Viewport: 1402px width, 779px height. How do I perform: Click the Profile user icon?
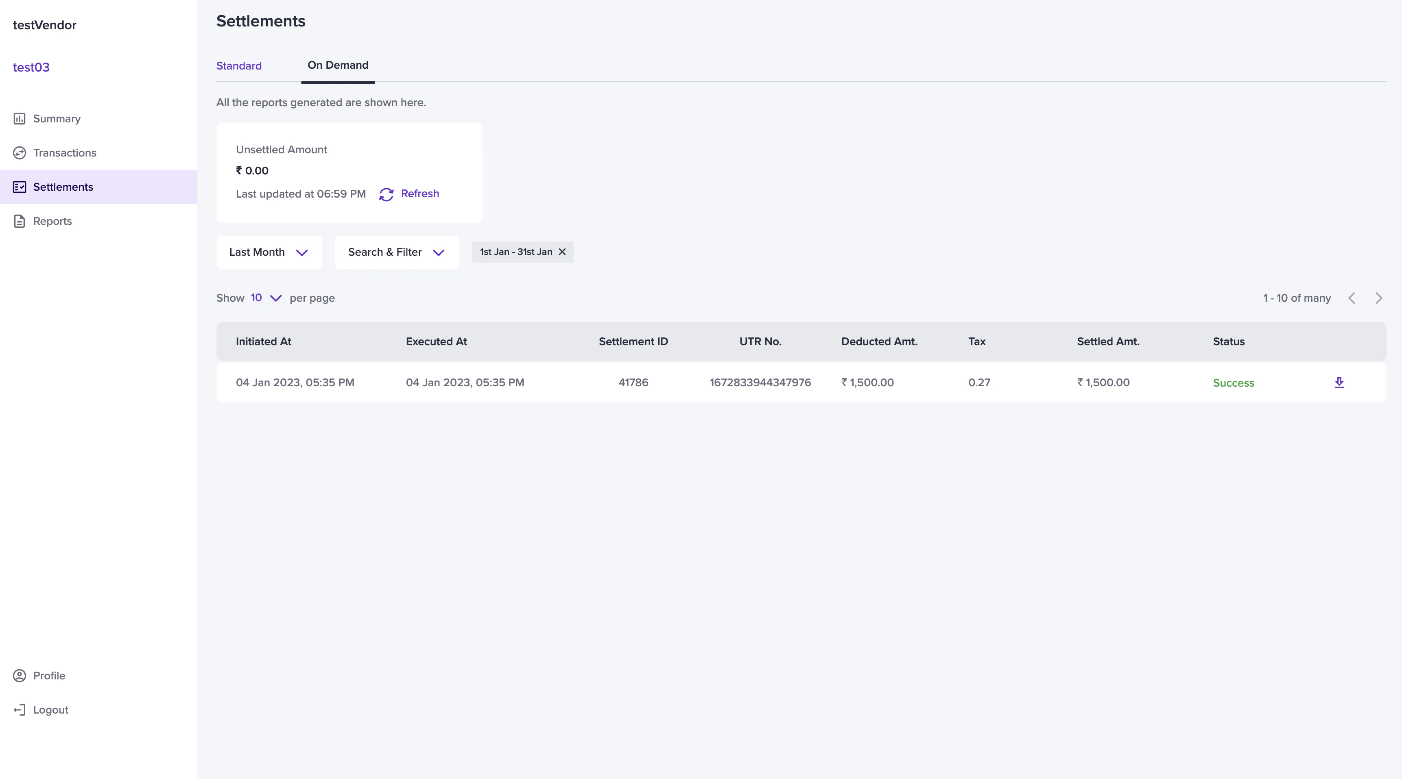20,676
